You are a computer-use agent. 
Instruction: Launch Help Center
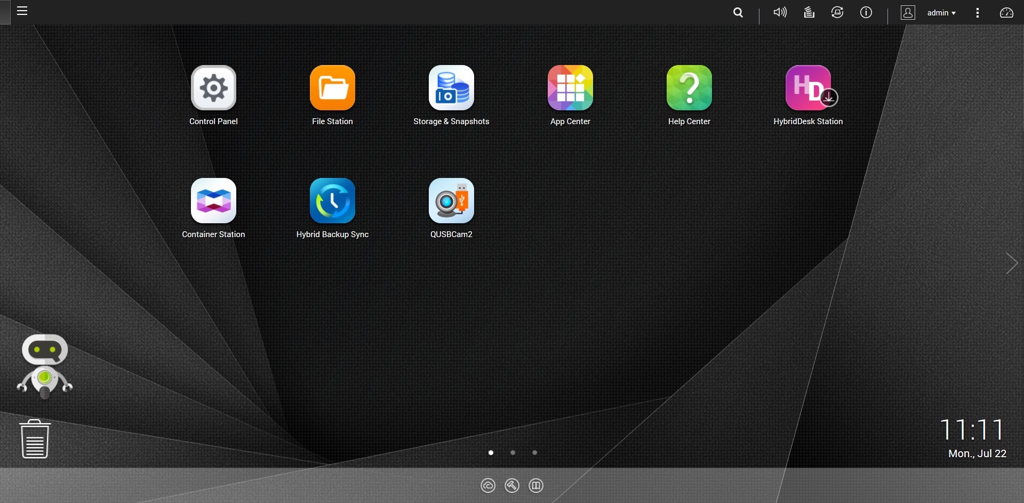(x=689, y=88)
